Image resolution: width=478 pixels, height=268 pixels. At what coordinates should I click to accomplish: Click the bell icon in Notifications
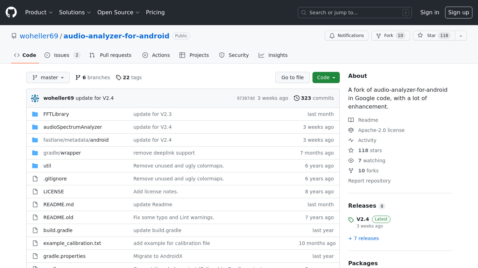pos(332,36)
